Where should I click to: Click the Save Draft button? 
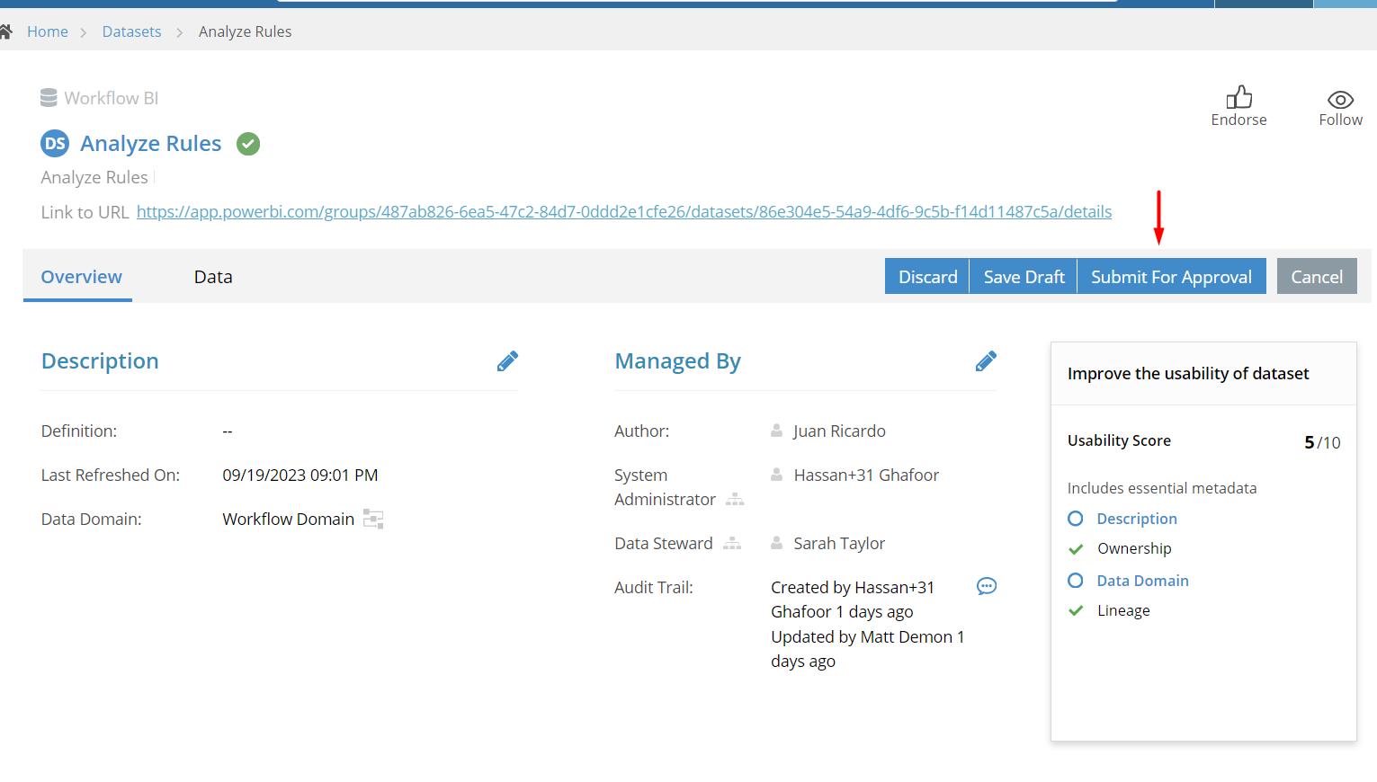[1023, 276]
